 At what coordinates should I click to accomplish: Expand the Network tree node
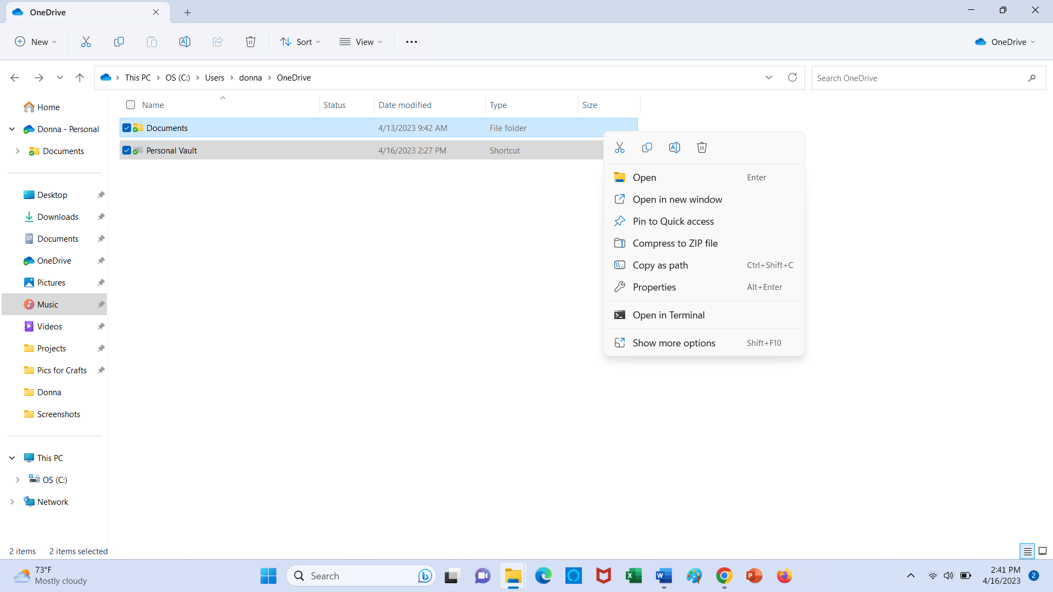(12, 502)
